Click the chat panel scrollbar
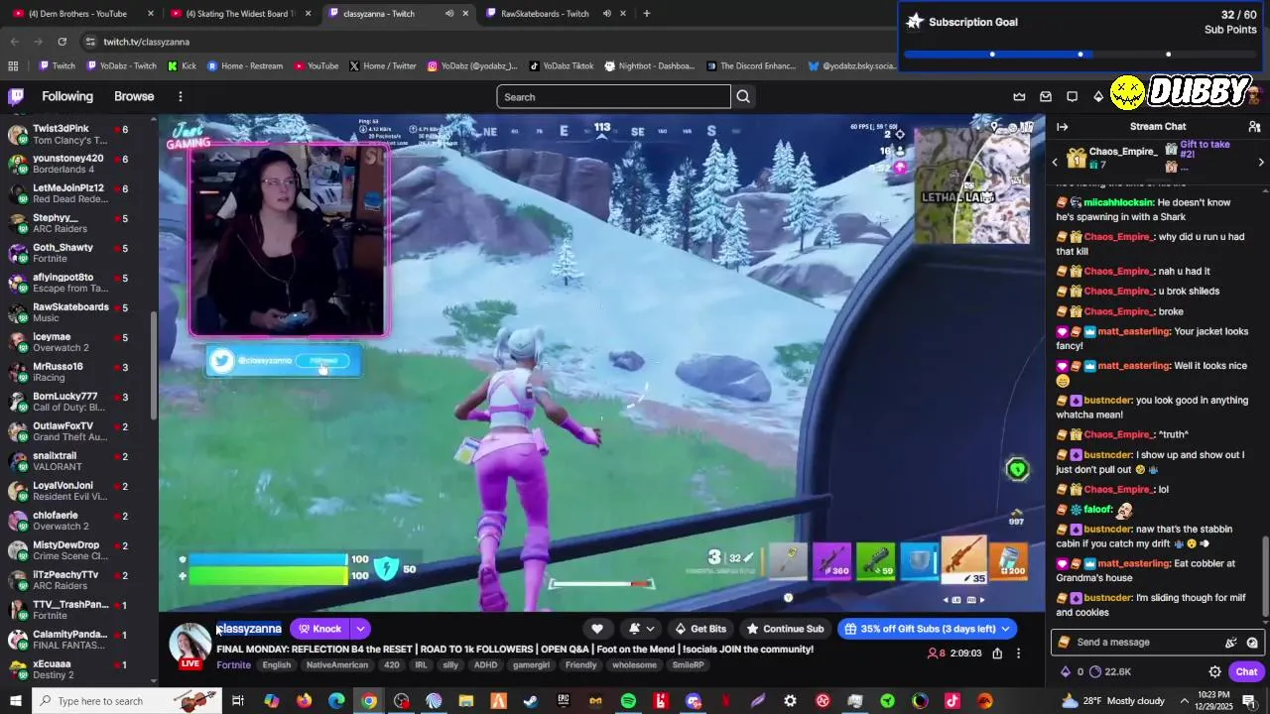 tap(1266, 575)
